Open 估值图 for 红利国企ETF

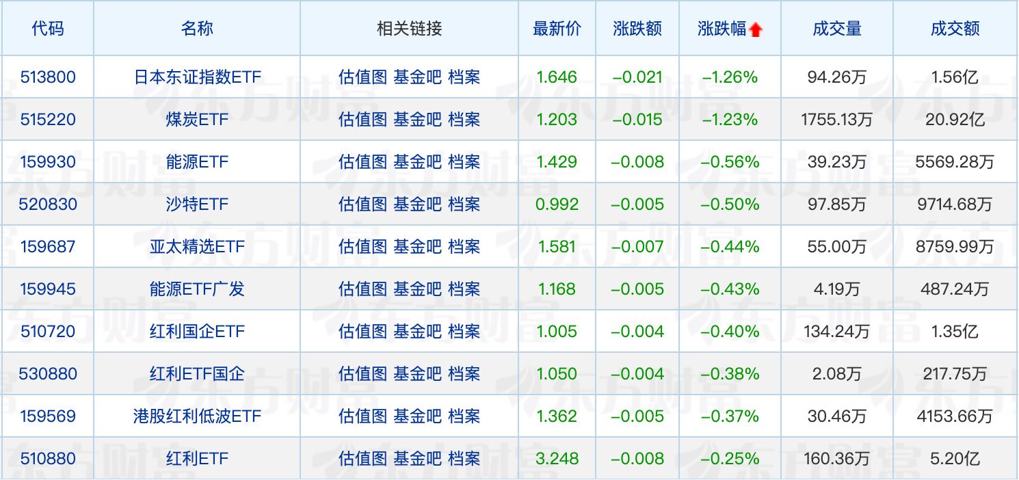pyautogui.click(x=362, y=332)
